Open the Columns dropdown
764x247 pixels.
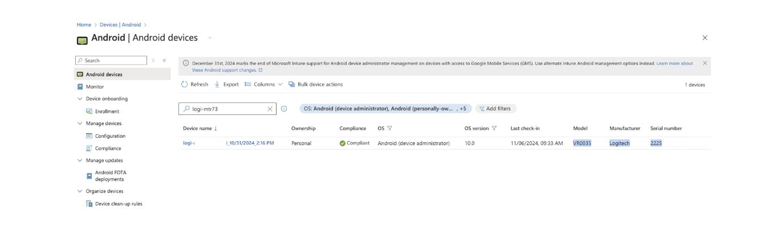click(x=263, y=84)
